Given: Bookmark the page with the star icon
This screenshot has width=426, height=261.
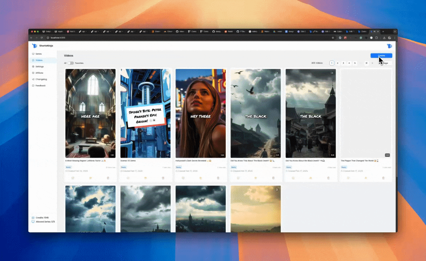Looking at the screenshot, I should pyautogui.click(x=333, y=38).
